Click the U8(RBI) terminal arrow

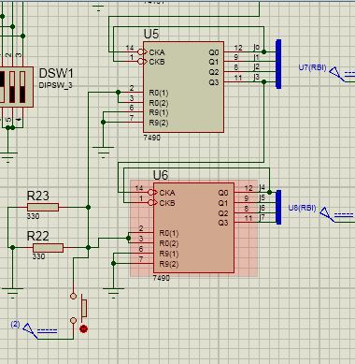coord(326,213)
